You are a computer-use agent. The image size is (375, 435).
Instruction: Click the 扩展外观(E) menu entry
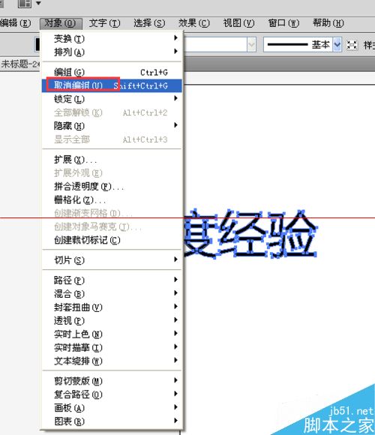[x=112, y=172]
